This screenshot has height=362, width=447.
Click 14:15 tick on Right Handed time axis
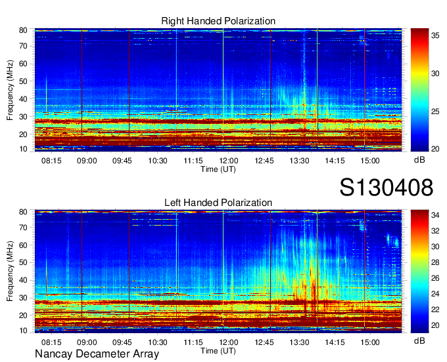click(335, 161)
